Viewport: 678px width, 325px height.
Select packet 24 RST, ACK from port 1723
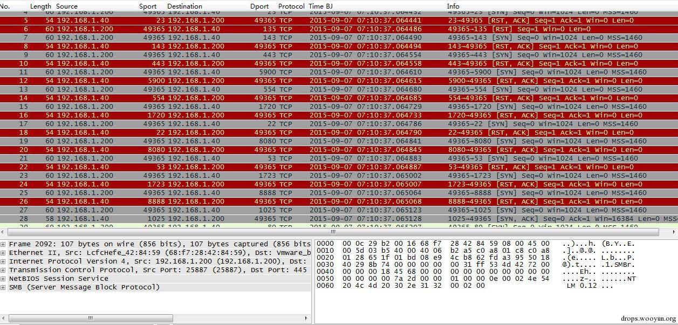(x=339, y=184)
